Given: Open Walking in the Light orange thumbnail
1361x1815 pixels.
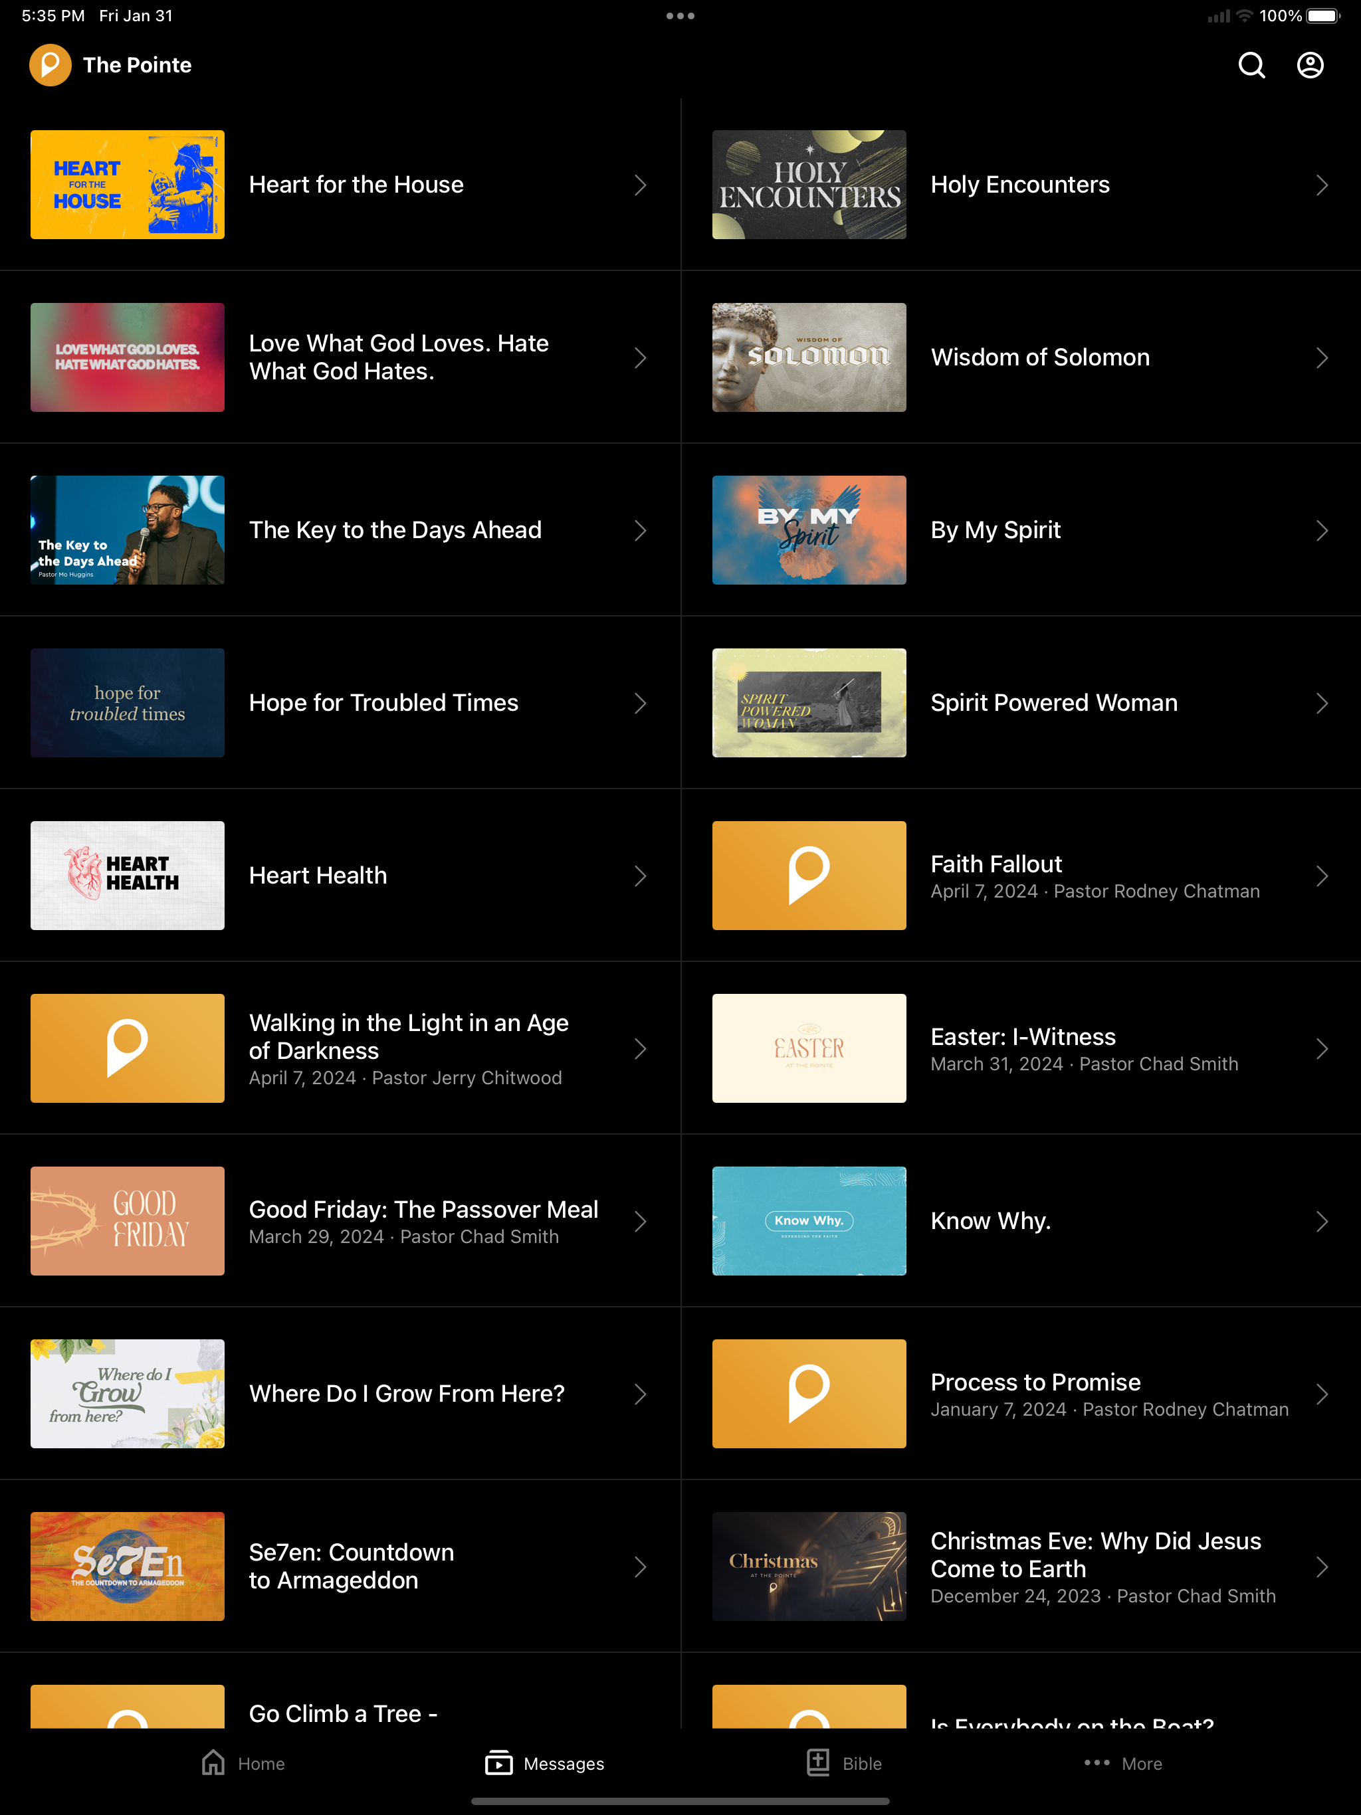Looking at the screenshot, I should [127, 1048].
